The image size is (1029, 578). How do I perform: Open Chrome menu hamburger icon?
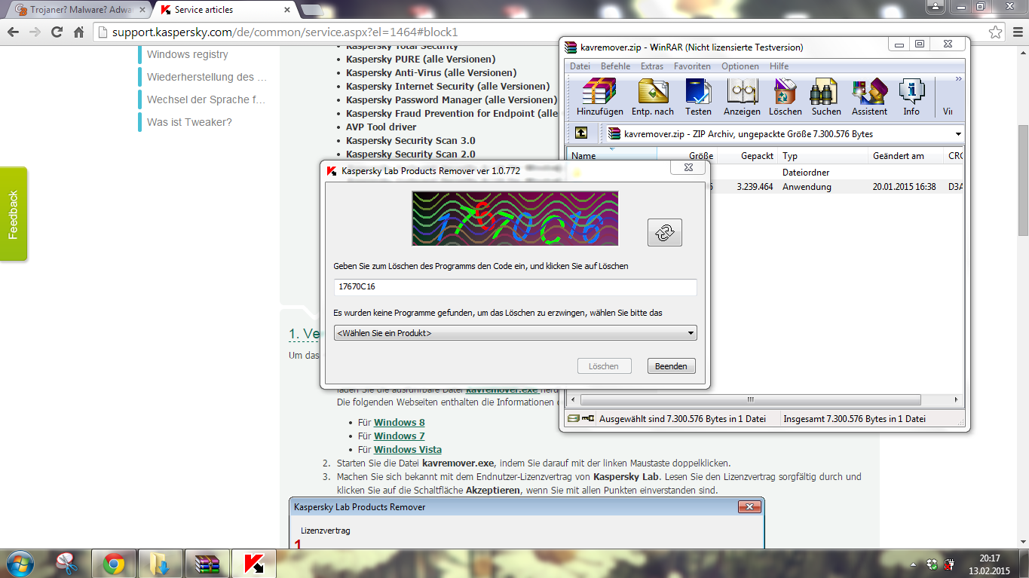click(1016, 32)
